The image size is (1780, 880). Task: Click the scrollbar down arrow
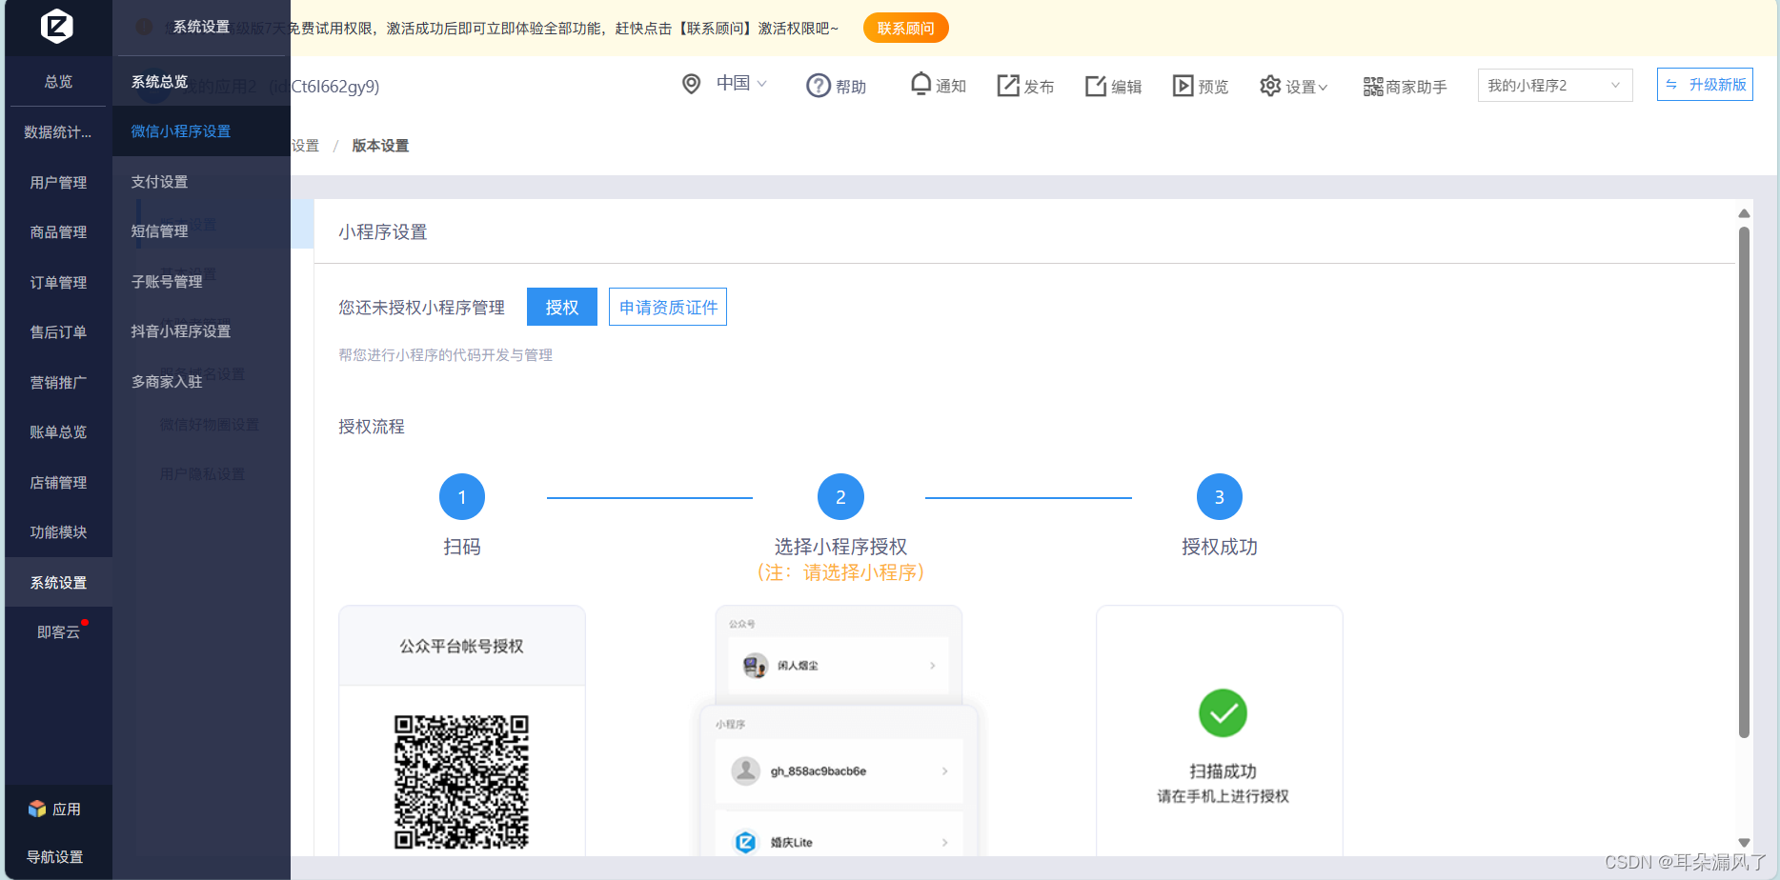point(1744,843)
